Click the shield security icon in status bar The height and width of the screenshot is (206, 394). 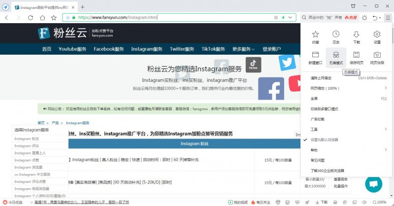click(278, 202)
